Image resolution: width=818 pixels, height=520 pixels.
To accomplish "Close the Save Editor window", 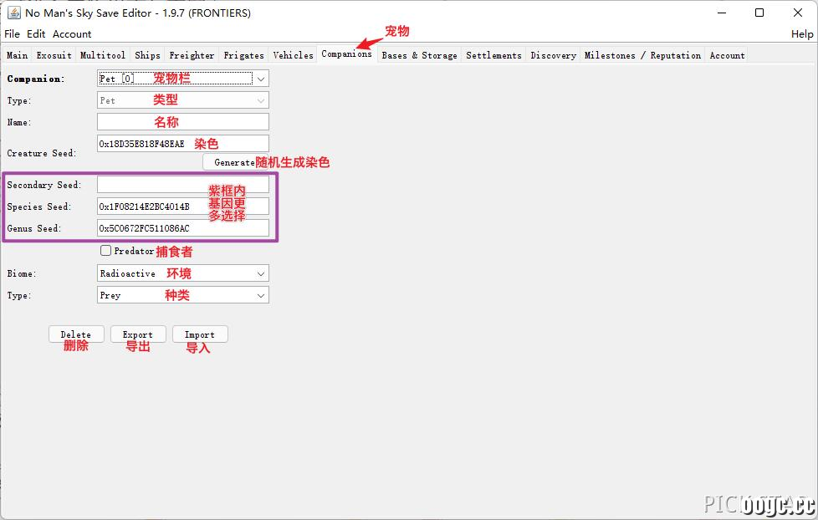I will 798,13.
